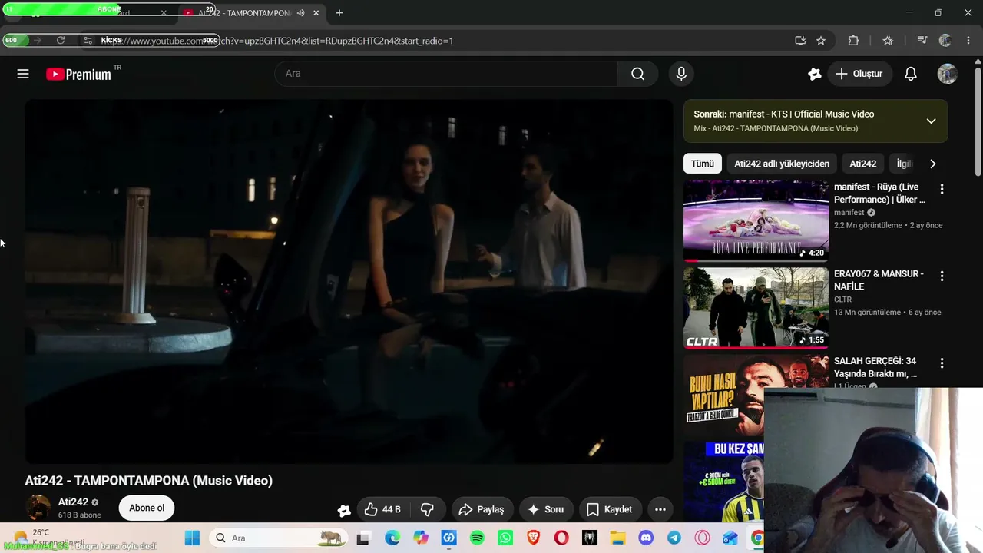Screen dimensions: 983x553
Task: Bookmark this page with the star icon
Action: click(x=821, y=41)
